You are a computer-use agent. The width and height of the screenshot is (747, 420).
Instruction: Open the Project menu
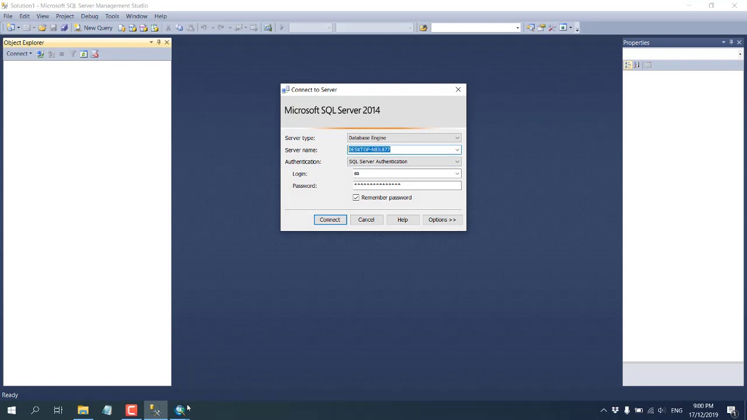point(65,16)
